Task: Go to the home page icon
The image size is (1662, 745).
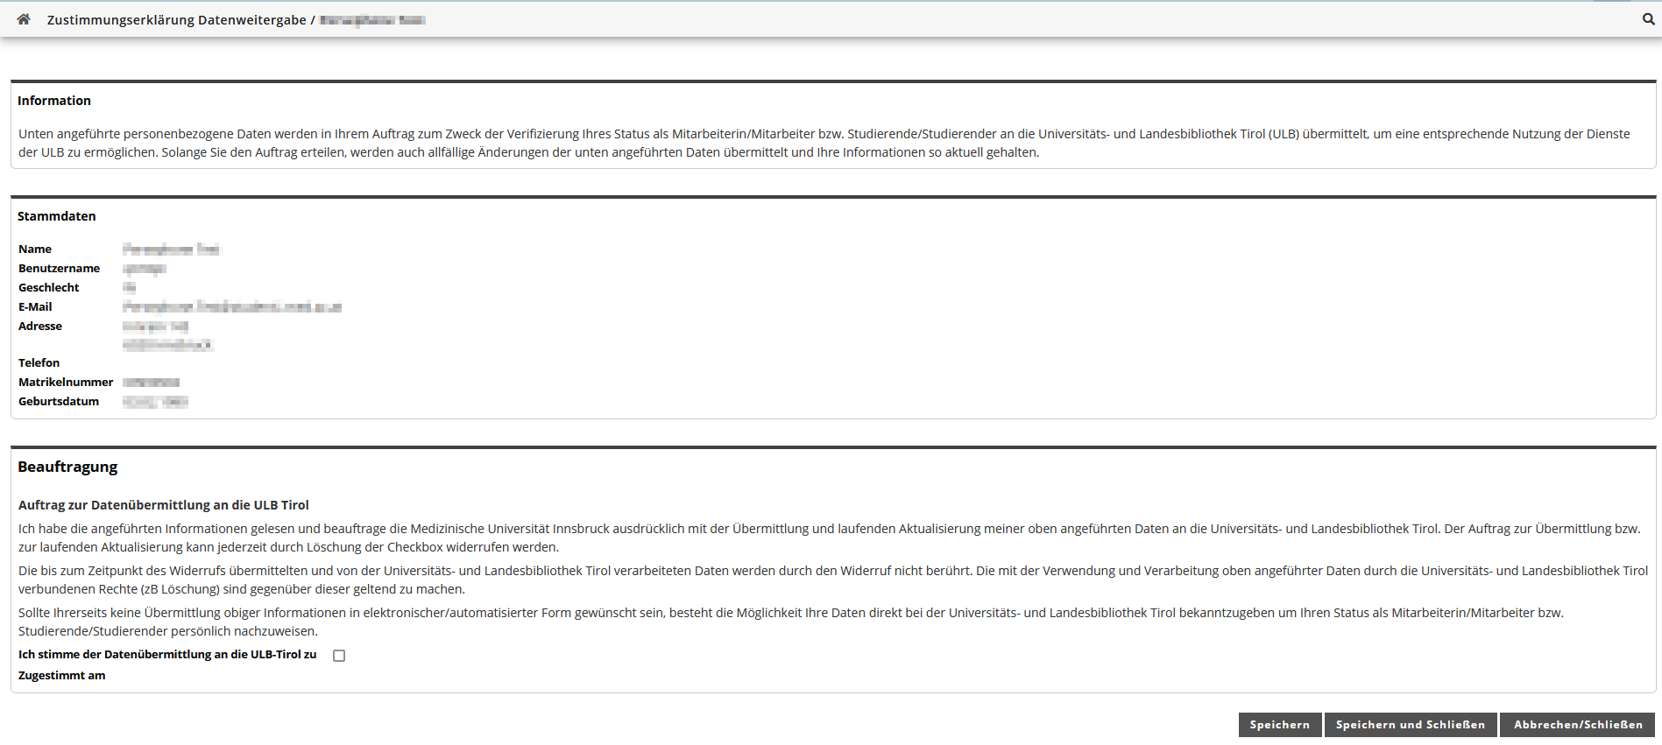Action: coord(24,19)
